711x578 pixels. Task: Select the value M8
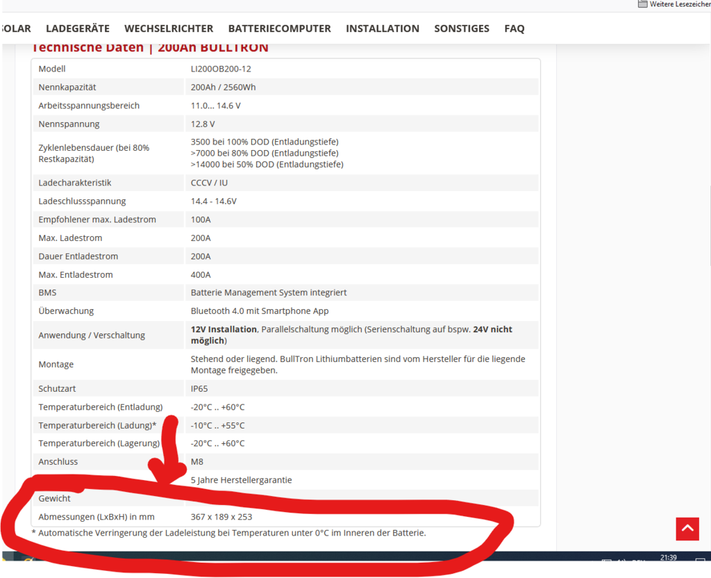(x=197, y=461)
